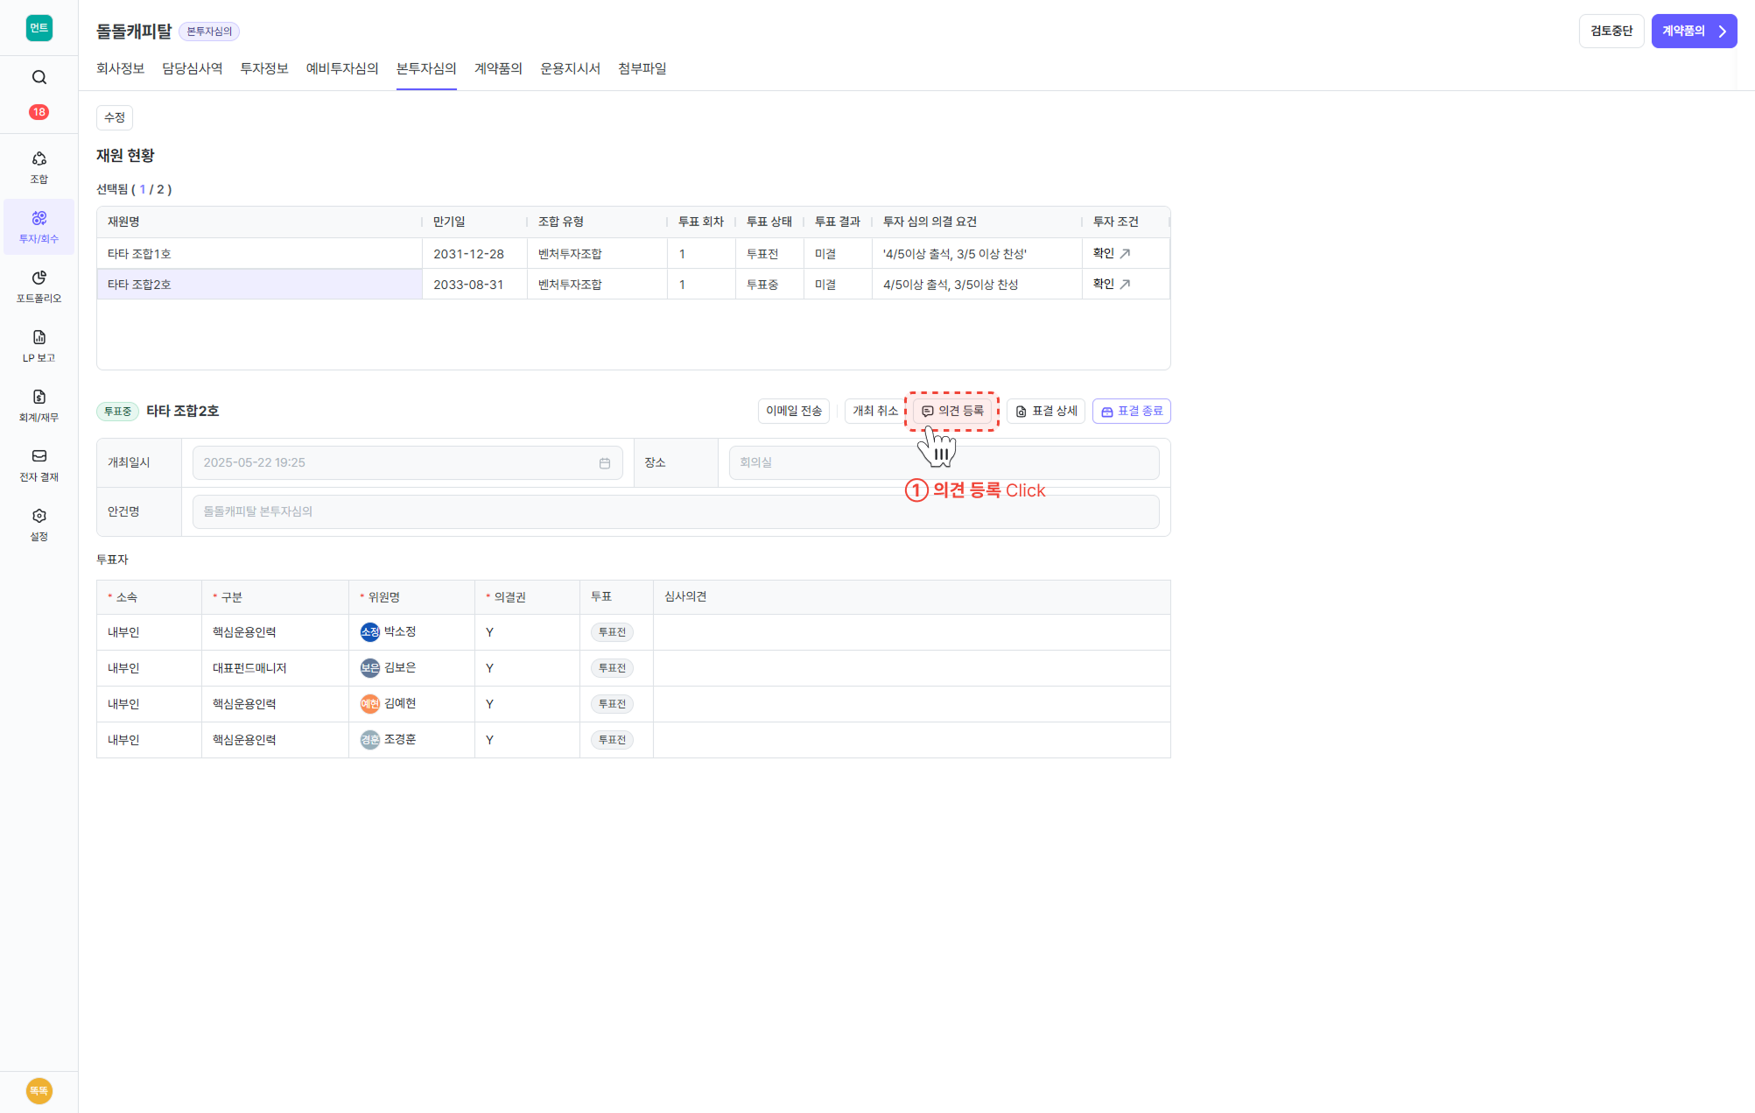
Task: Click 2033-08-31 maturity date cell
Action: pos(474,284)
